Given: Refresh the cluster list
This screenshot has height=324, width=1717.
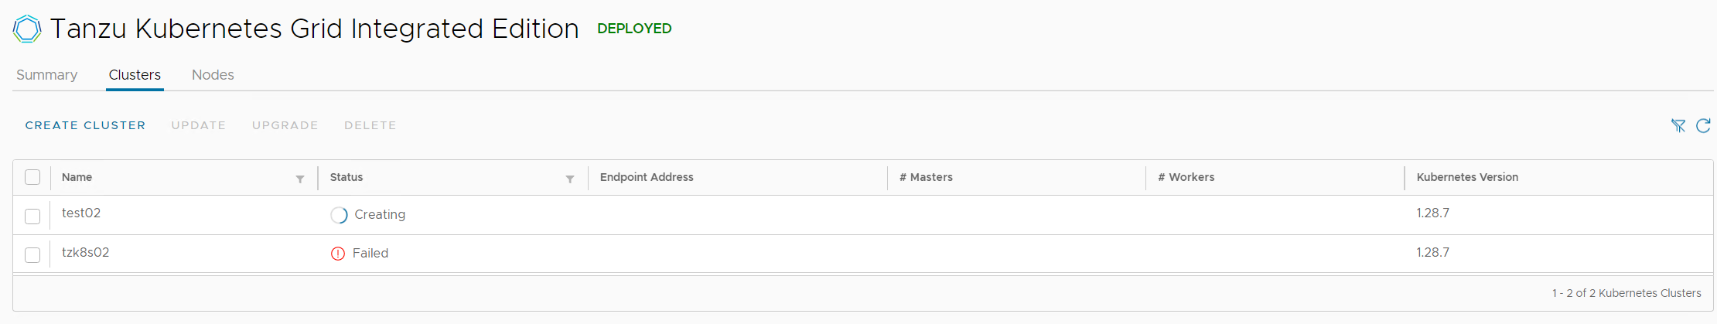Looking at the screenshot, I should tap(1703, 125).
